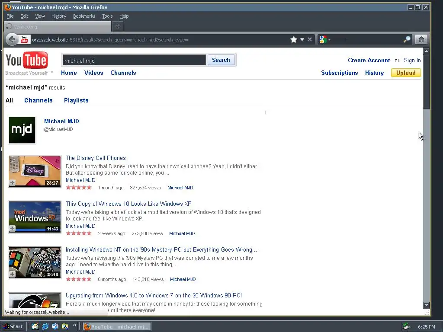Open the Michael MJD channel title link
This screenshot has height=332, width=443.
click(61, 121)
